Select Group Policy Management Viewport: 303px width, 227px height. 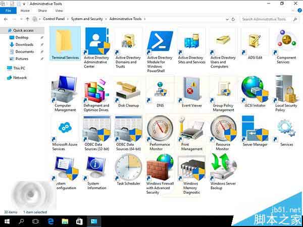pos(223,94)
